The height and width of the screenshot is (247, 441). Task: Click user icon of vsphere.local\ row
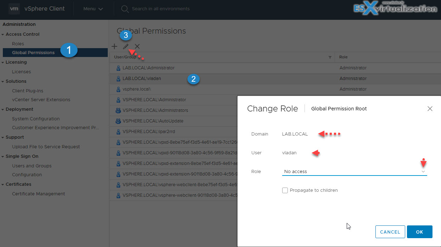click(118, 89)
